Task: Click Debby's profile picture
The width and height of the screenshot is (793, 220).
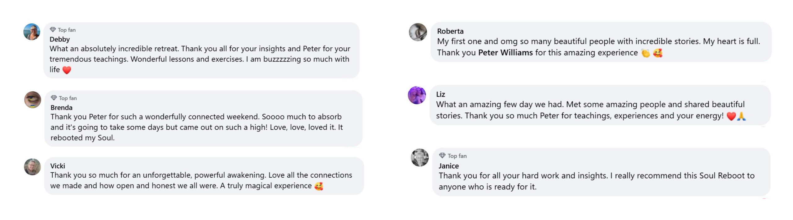Action: [x=32, y=32]
